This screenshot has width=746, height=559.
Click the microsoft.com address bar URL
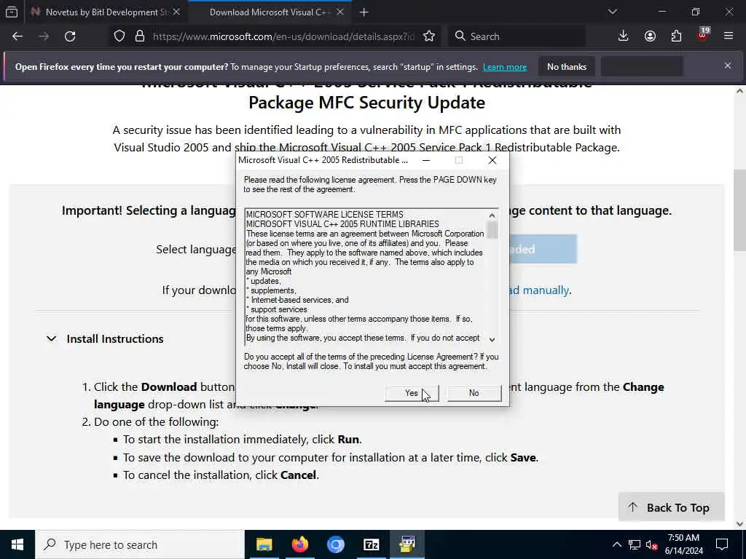(283, 36)
